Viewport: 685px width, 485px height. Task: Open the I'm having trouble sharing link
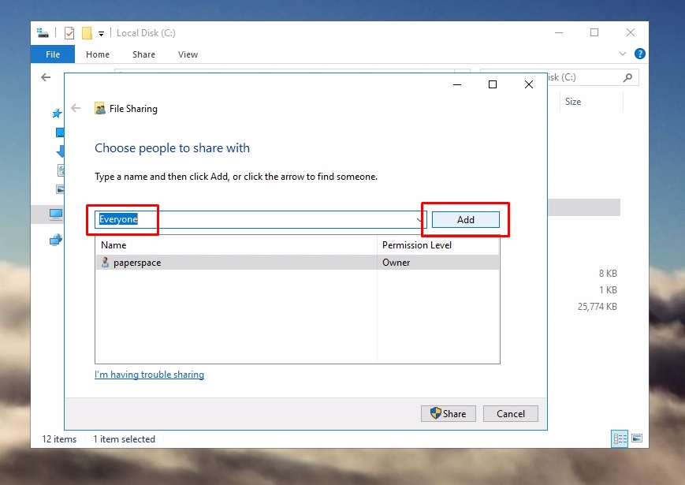click(x=150, y=375)
